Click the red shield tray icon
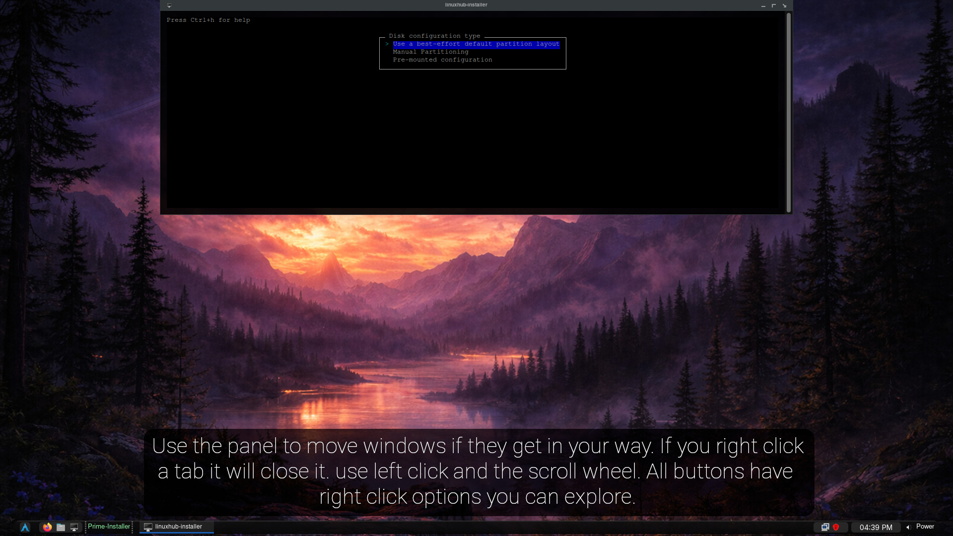The height and width of the screenshot is (536, 953). (x=836, y=527)
